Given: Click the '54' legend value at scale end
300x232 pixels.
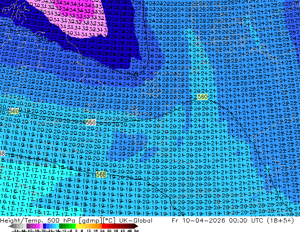Looking at the screenshot, I should (136, 231).
